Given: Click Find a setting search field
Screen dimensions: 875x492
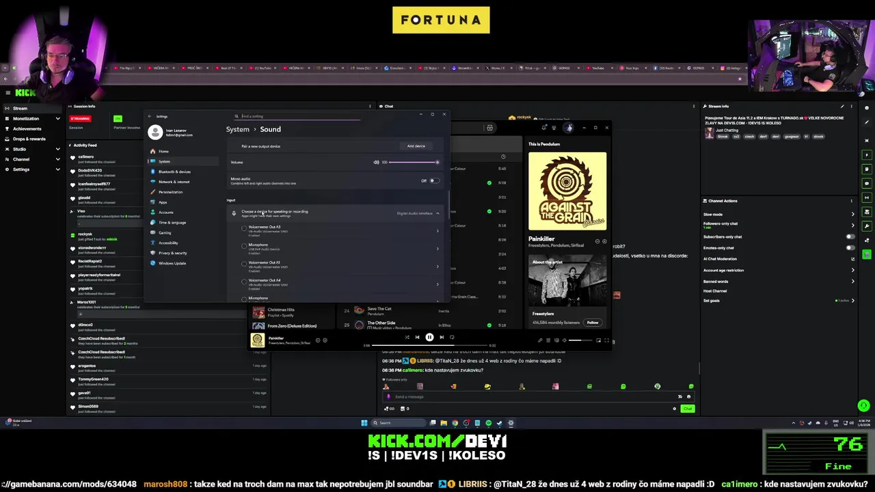Looking at the screenshot, I should coord(297,116).
